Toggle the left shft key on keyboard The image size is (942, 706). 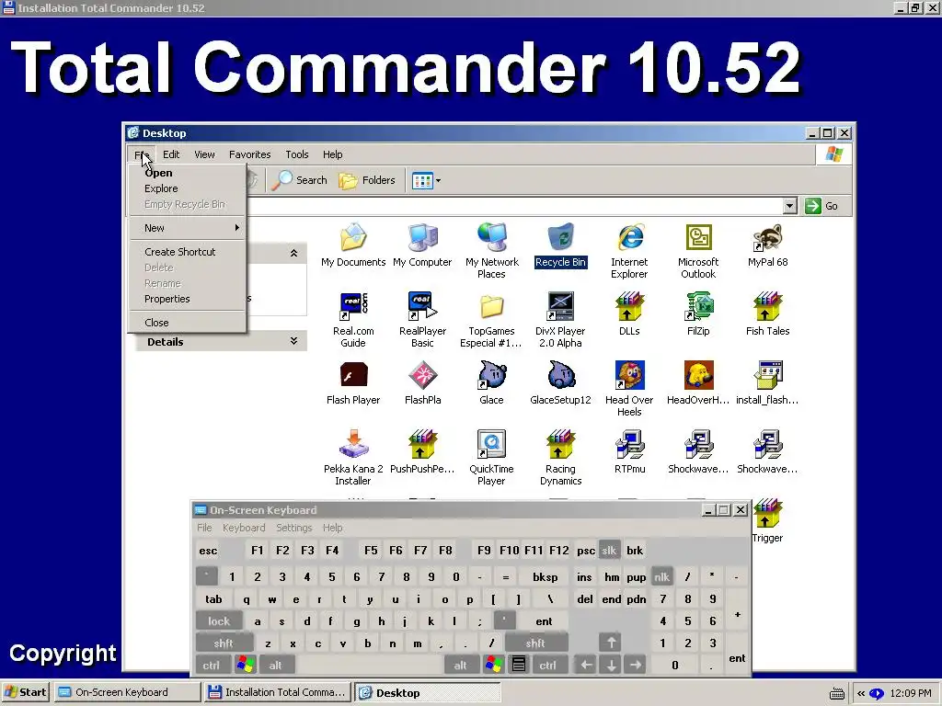tap(224, 643)
